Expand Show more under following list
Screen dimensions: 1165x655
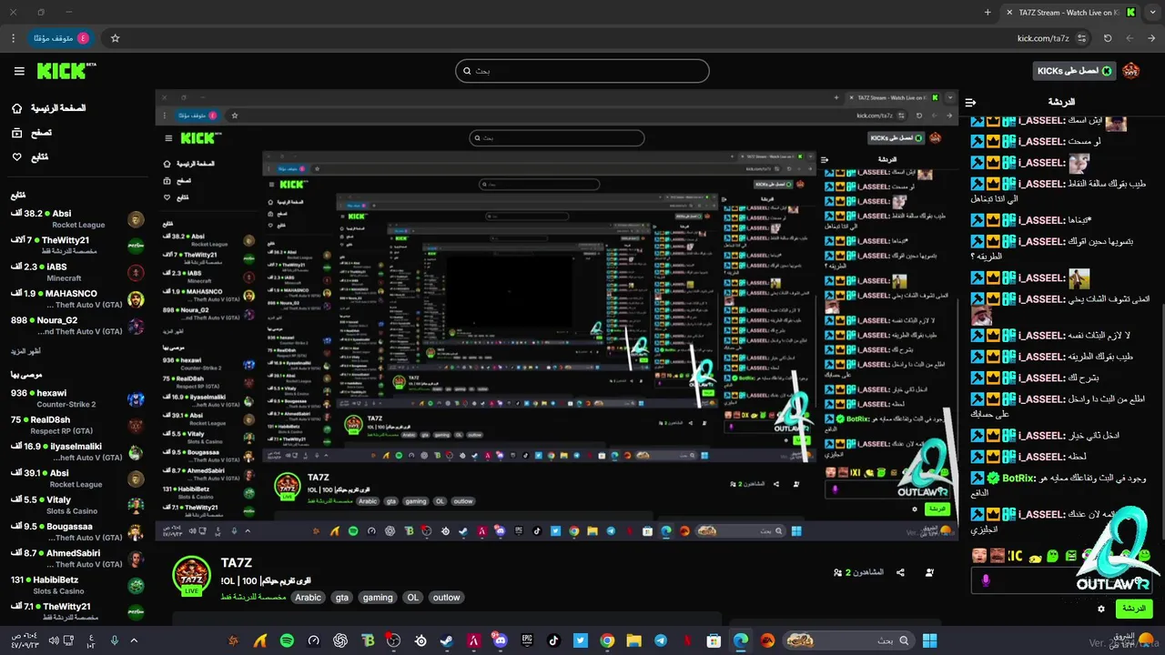26,351
